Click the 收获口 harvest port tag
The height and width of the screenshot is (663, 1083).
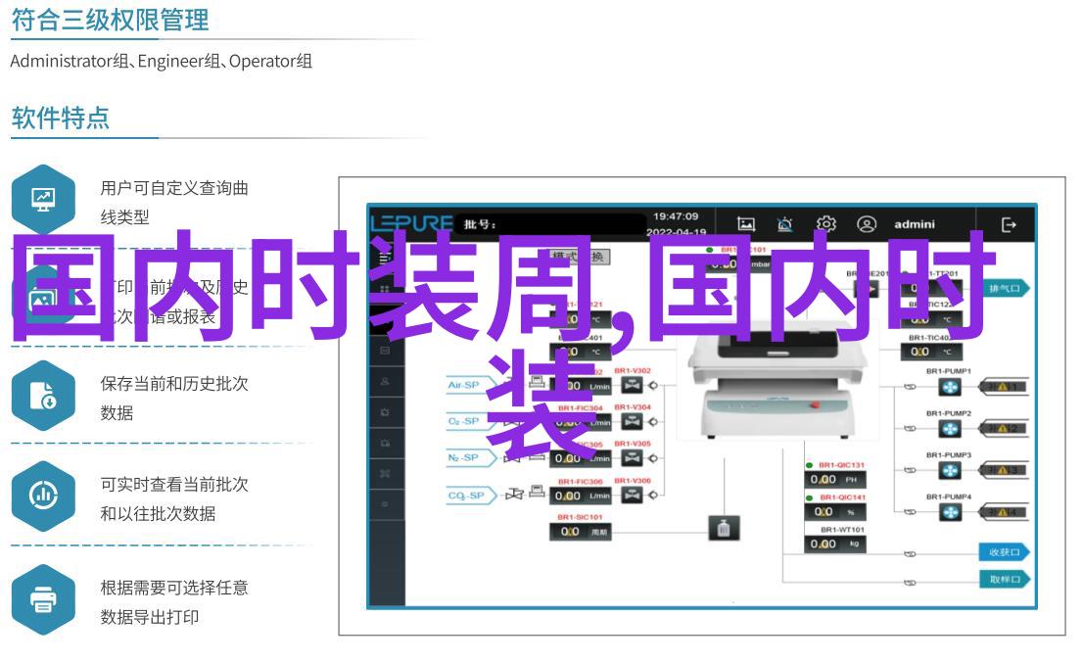point(1005,551)
